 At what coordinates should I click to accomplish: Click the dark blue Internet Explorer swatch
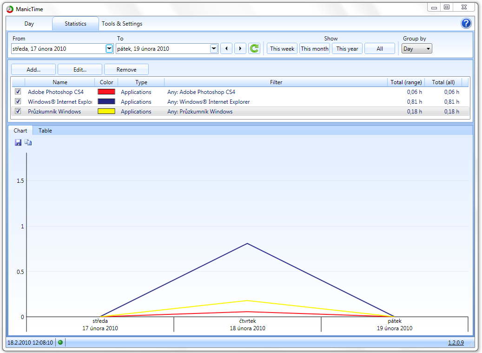[106, 101]
